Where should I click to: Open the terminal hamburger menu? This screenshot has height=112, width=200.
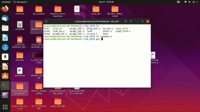[x=131, y=21]
